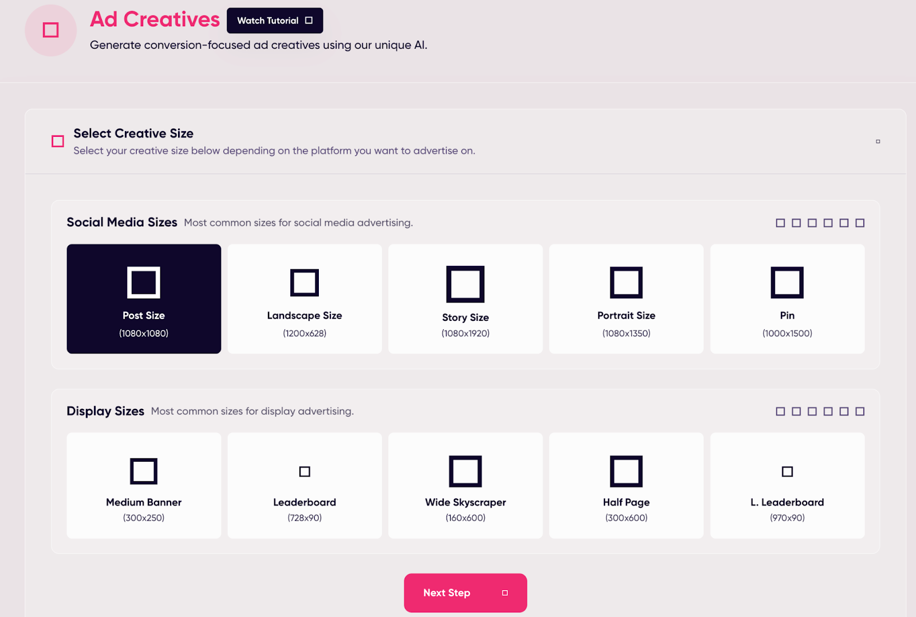This screenshot has width=916, height=617.
Task: Click the small Leaderboard (728x90) banner icon
Action: click(305, 471)
